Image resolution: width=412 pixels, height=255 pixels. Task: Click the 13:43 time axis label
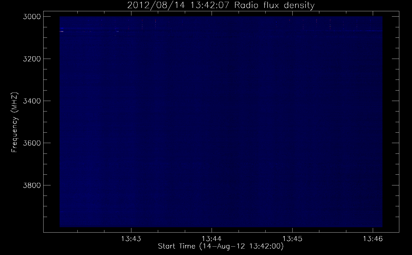(131, 239)
